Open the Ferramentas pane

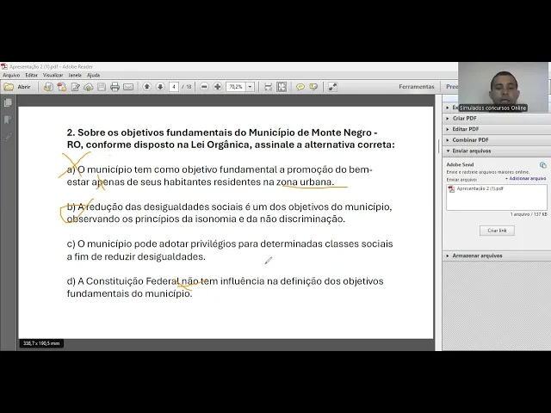click(x=417, y=87)
